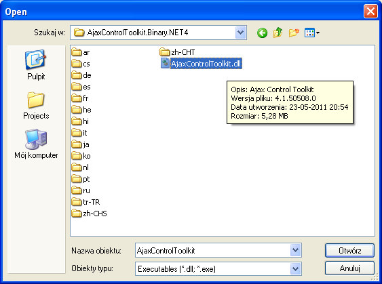Select the es folder icon
Viewport: 382px width, 284px height.
[77, 87]
